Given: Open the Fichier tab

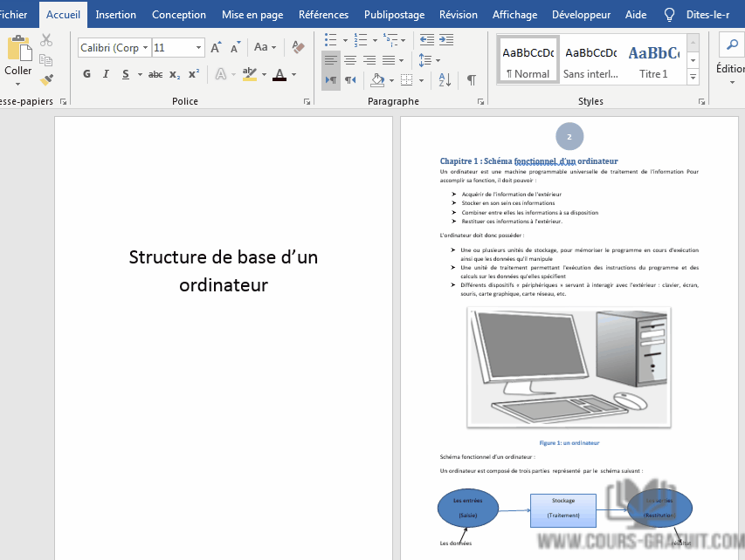Looking at the screenshot, I should (13, 15).
